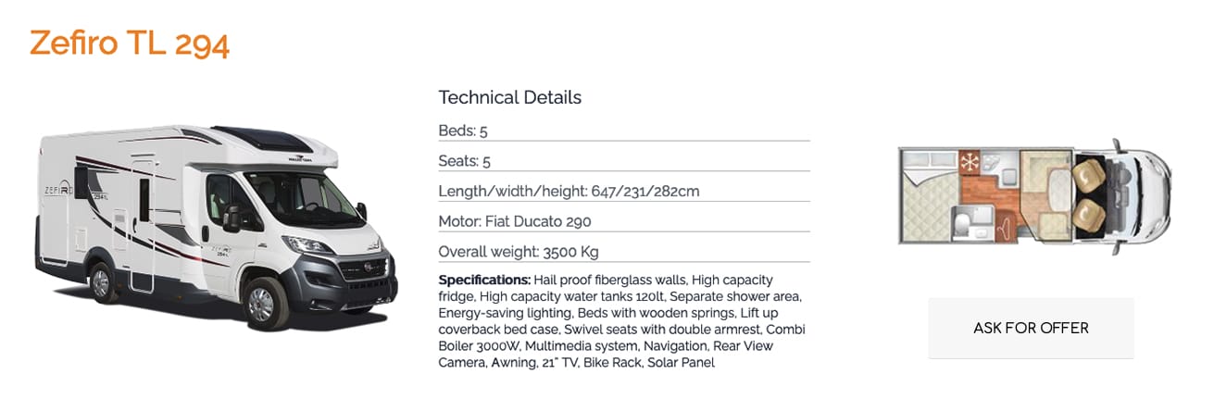Open the floor plan layout image
The height and width of the screenshot is (399, 1214).
coord(1033,196)
